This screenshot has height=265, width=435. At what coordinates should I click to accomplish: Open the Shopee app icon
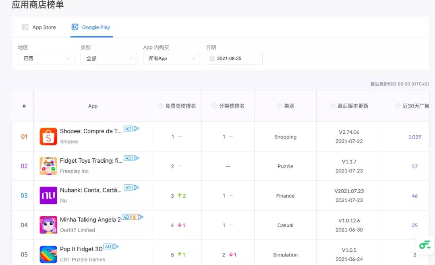point(48,137)
